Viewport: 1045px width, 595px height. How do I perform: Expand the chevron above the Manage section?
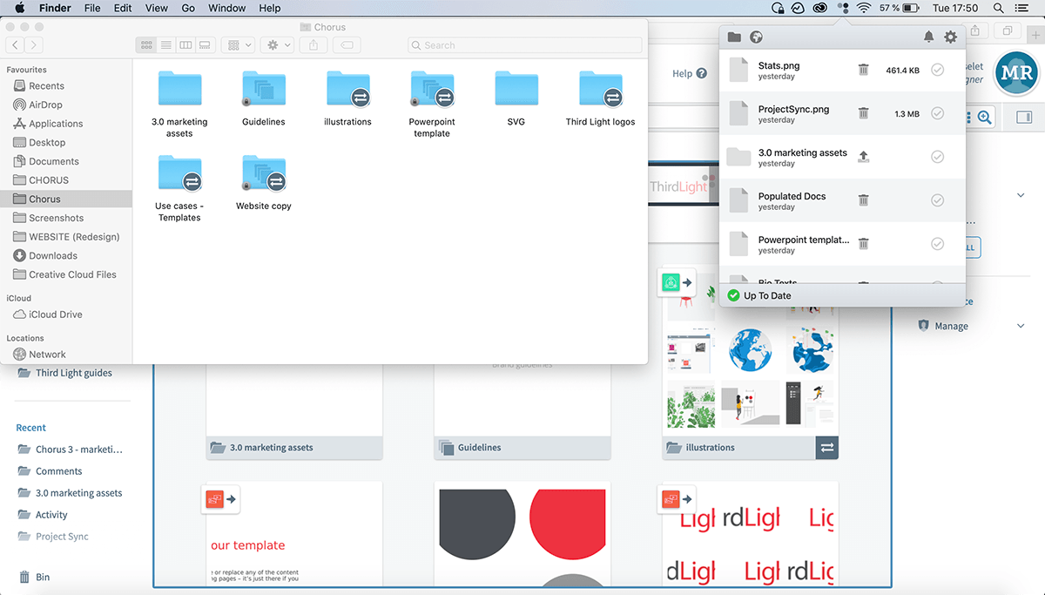(x=1021, y=195)
